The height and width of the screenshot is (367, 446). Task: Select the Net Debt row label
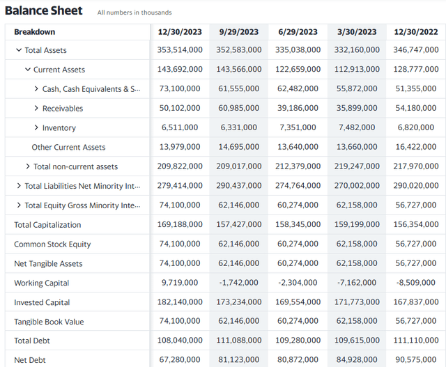(29, 360)
